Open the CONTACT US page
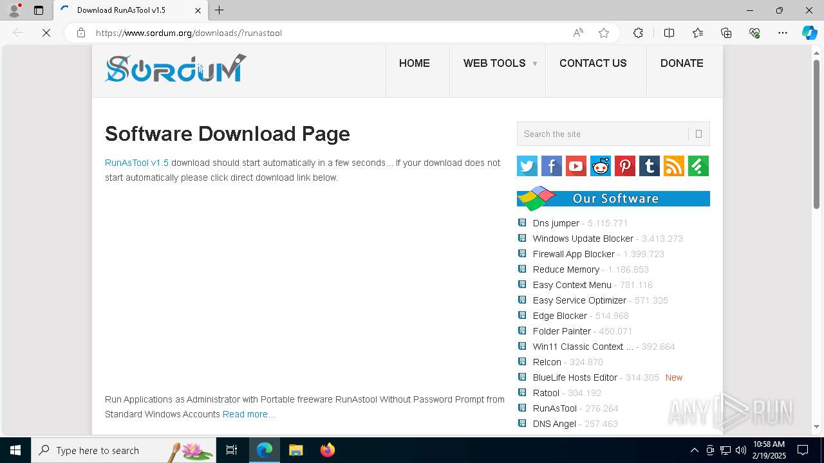 [593, 63]
